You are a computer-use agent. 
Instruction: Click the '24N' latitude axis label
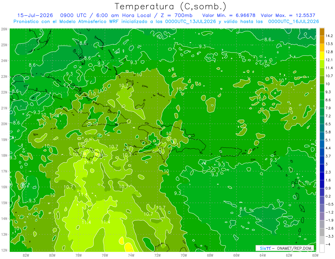coord(4,61)
